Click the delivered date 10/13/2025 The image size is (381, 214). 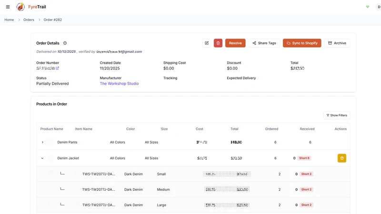point(67,52)
